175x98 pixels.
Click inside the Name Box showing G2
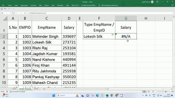pyautogui.click(x=5, y=13)
